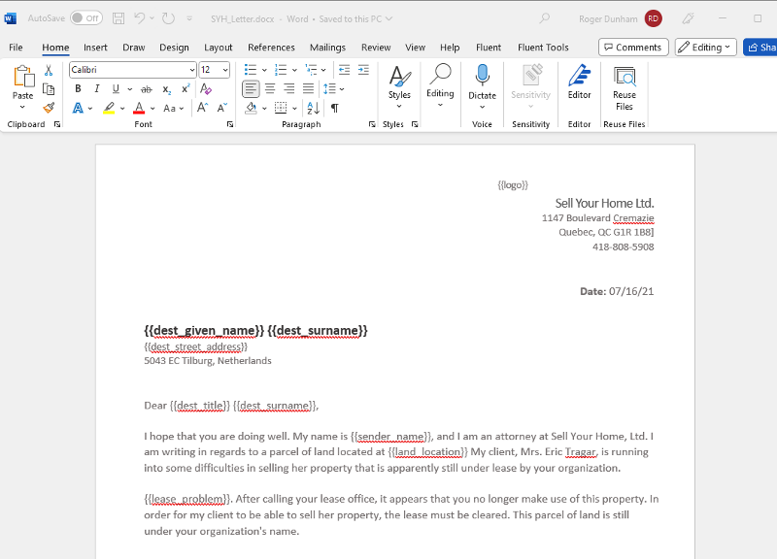
Task: Justify the paragraph text
Action: (x=308, y=89)
